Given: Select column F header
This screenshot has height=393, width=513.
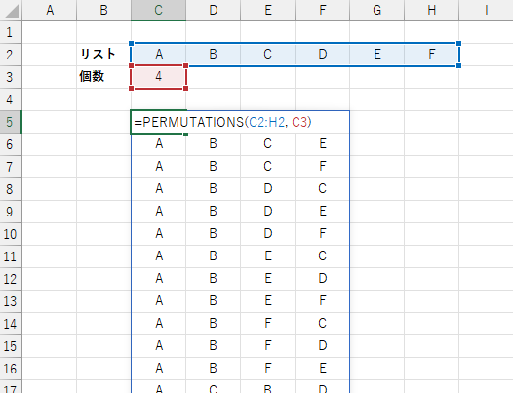Looking at the screenshot, I should coord(323,10).
